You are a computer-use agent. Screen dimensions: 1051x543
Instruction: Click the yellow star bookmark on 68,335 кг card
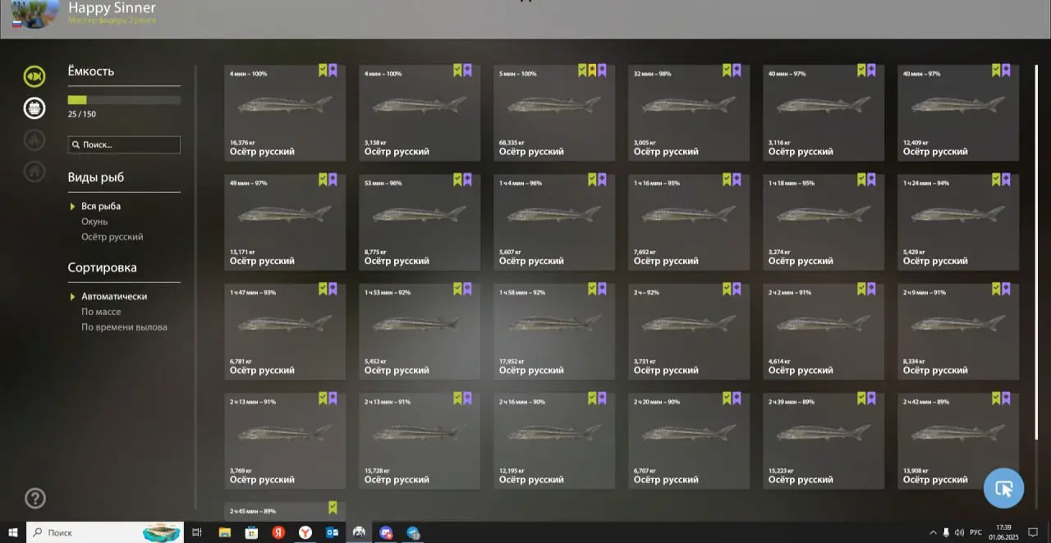592,71
